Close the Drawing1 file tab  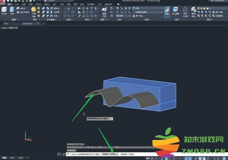tap(38, 23)
